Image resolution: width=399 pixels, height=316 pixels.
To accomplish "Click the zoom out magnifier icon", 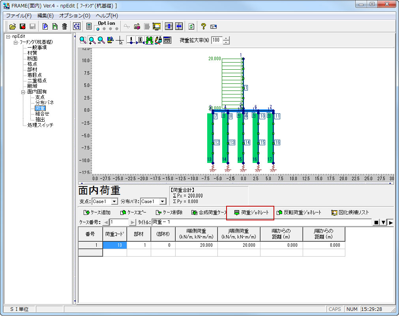I will tap(101, 40).
